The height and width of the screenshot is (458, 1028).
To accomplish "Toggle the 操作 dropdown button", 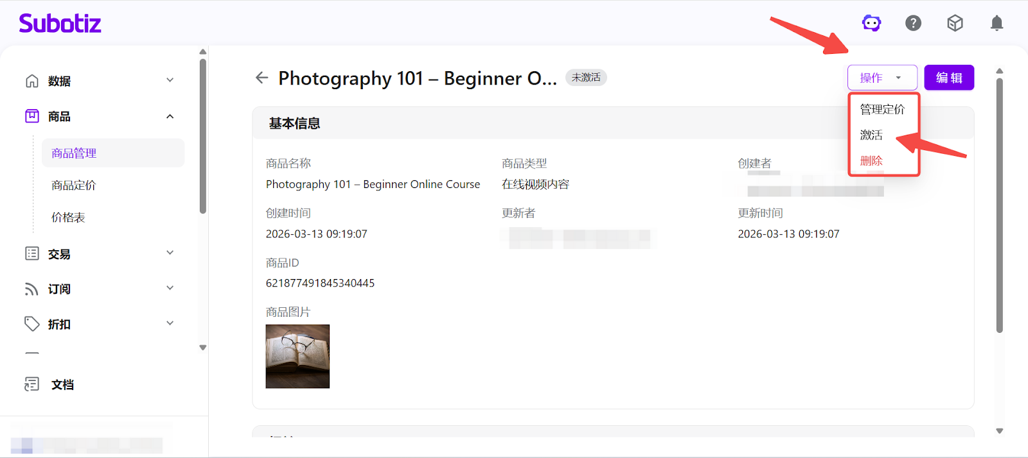I will 882,78.
